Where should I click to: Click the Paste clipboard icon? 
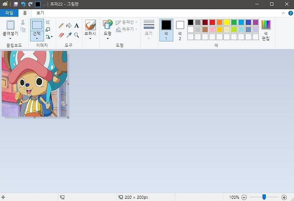(x=11, y=25)
